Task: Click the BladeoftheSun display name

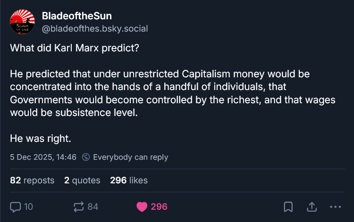Action: (76, 16)
